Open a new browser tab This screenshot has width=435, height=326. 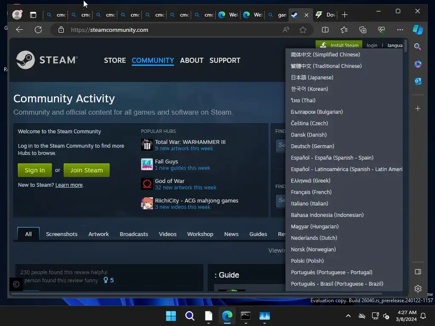click(345, 15)
